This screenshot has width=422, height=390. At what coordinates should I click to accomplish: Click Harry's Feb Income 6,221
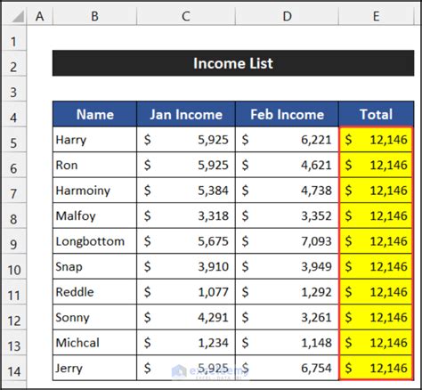coord(287,140)
